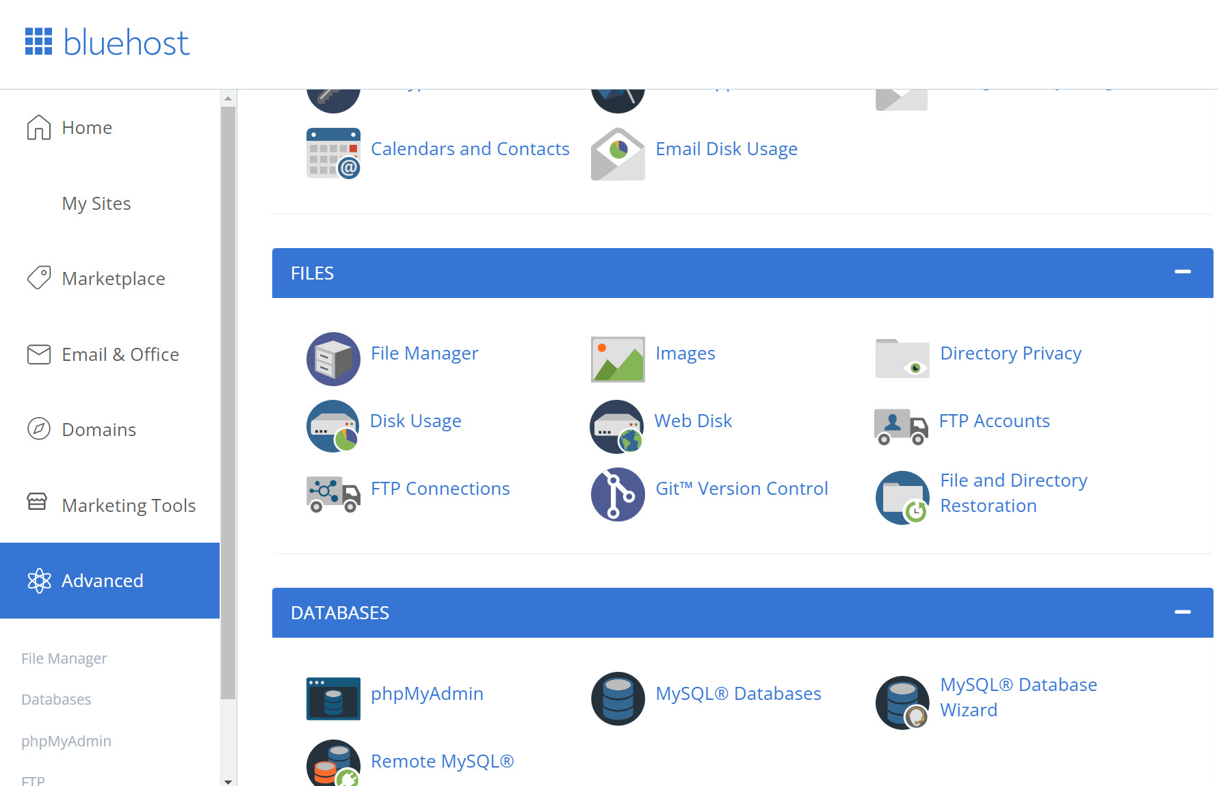Click the Home house icon in sidebar

tap(39, 127)
